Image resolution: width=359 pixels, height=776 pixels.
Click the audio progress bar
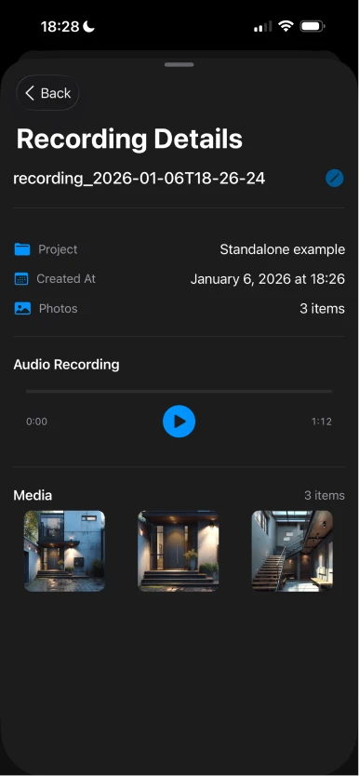point(179,391)
